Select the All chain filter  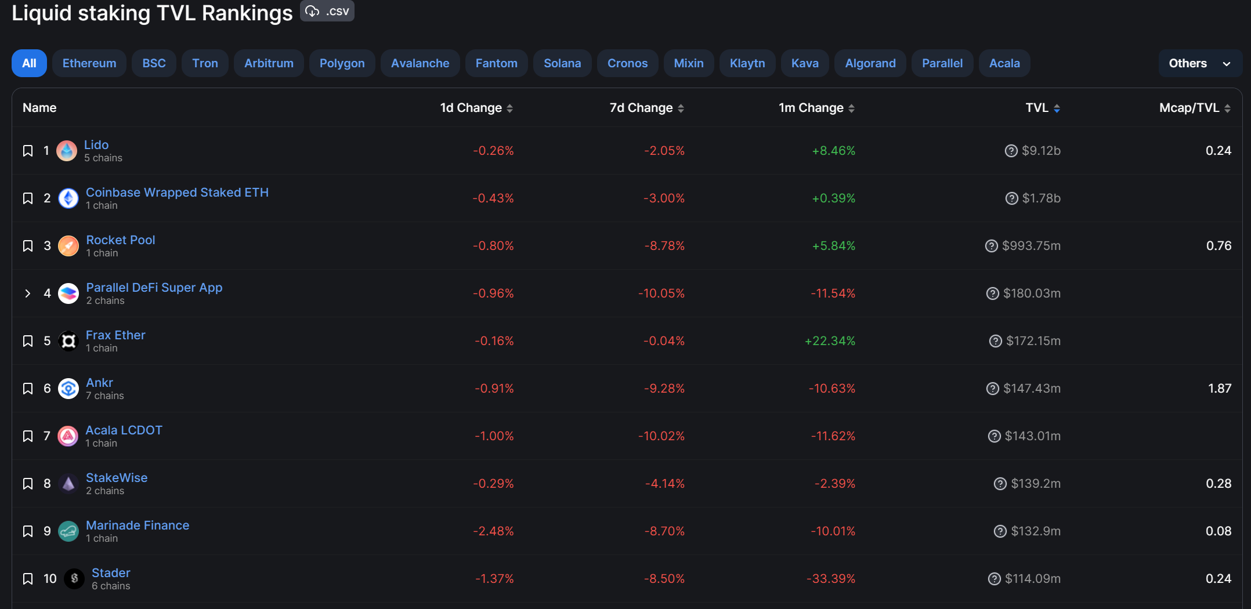[29, 63]
